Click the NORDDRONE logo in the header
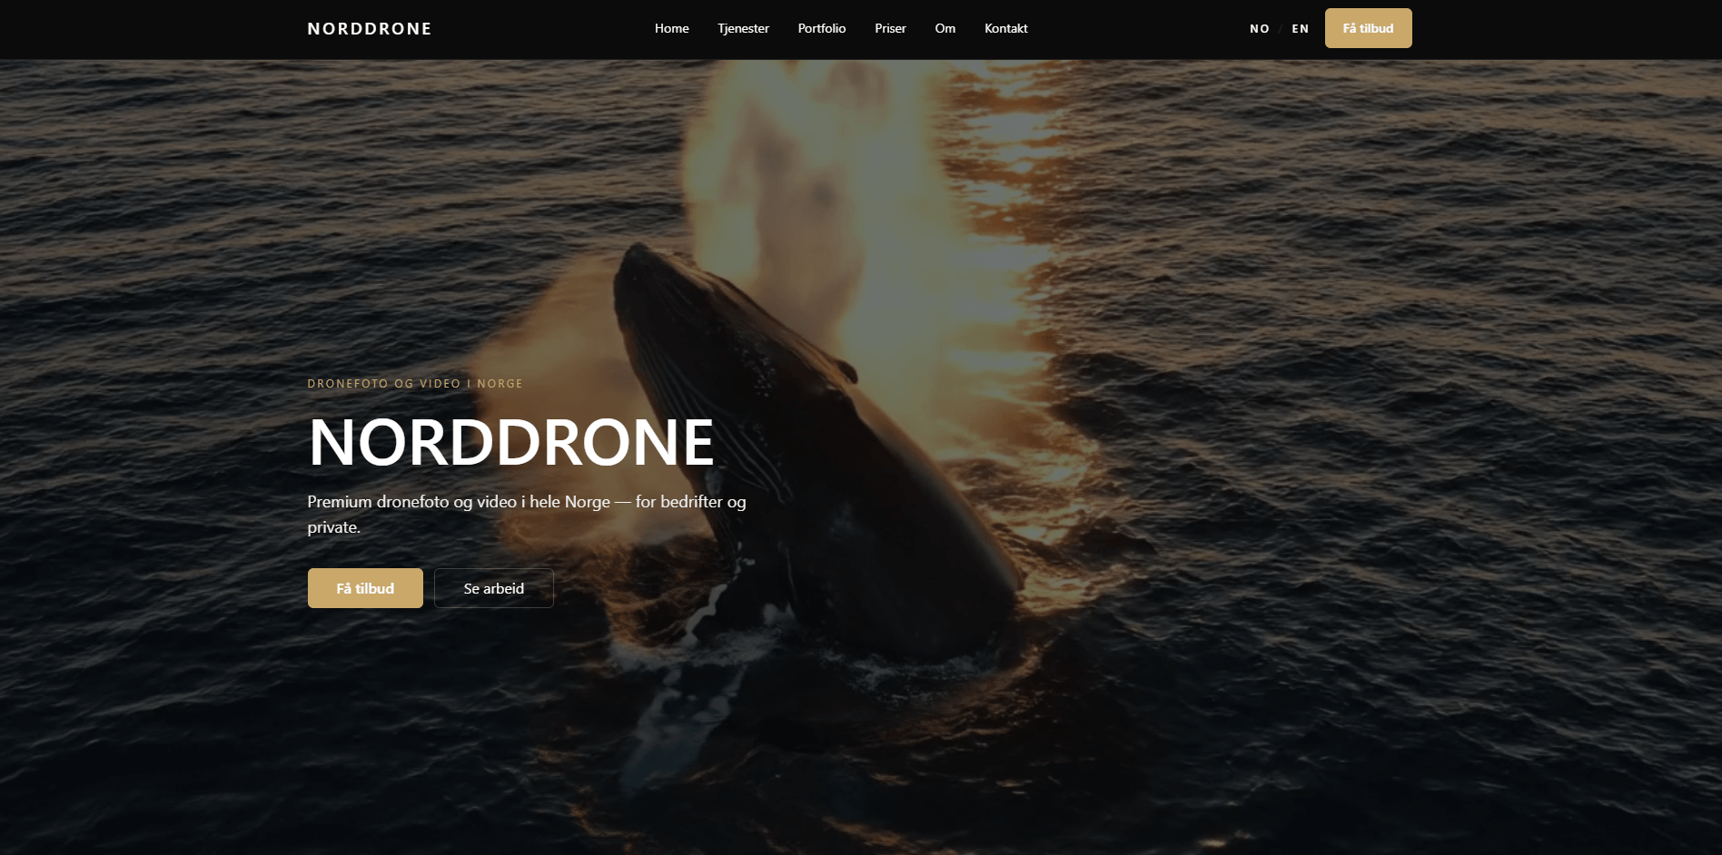1722x855 pixels. coord(369,28)
